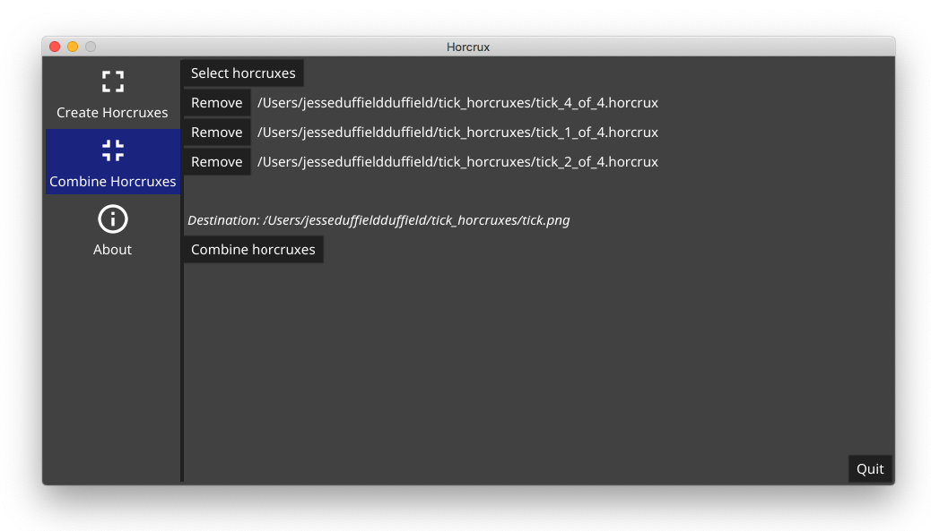Screen dimensions: 931x531
Task: Click the About info circle icon
Action: pyautogui.click(x=113, y=218)
